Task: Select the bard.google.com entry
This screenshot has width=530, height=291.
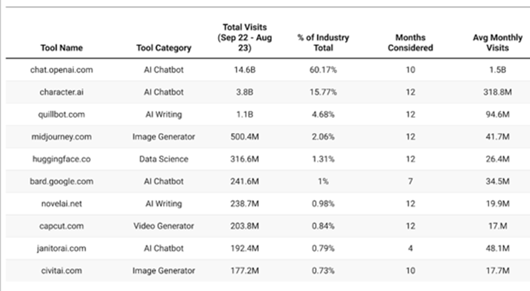Action: (x=61, y=181)
